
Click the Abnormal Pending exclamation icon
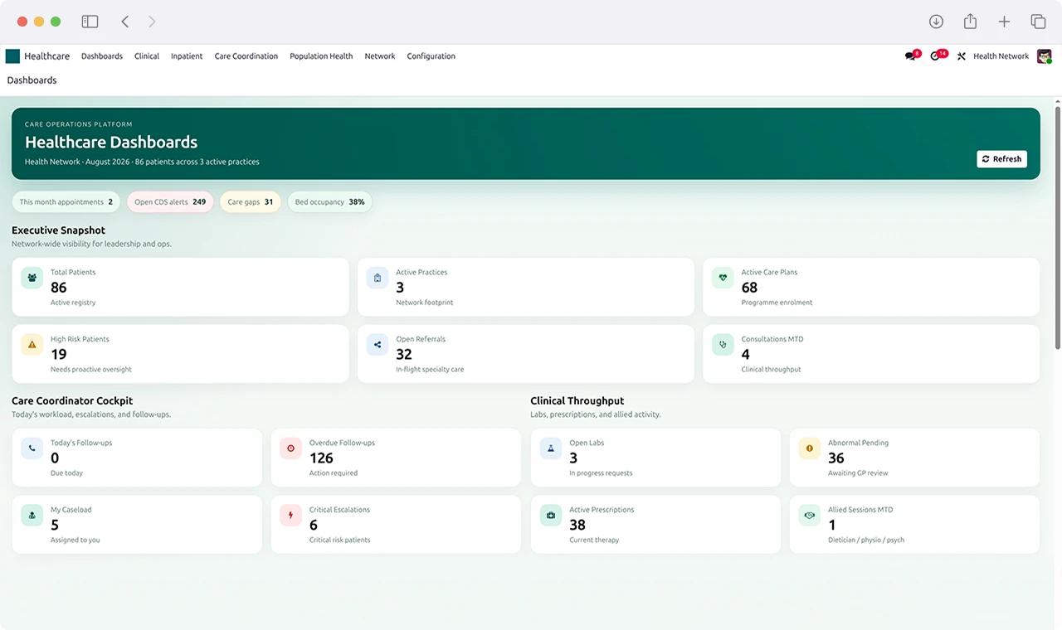pos(810,448)
